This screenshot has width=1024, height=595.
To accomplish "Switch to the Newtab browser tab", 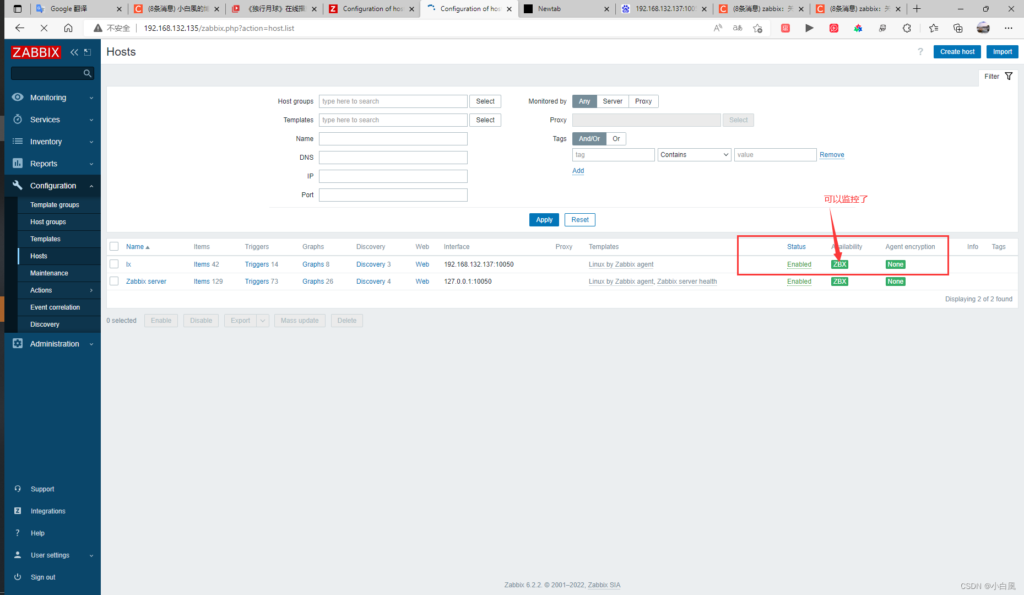I will (x=566, y=9).
